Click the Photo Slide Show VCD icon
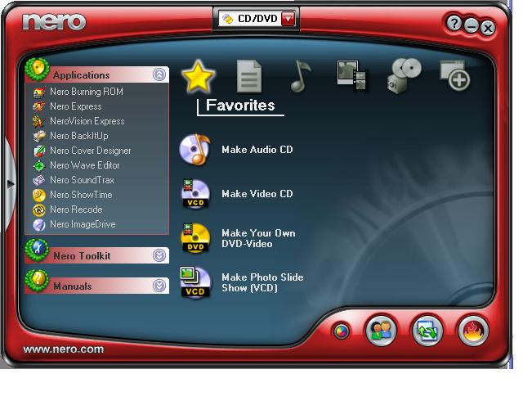The width and height of the screenshot is (523, 419). (x=195, y=282)
